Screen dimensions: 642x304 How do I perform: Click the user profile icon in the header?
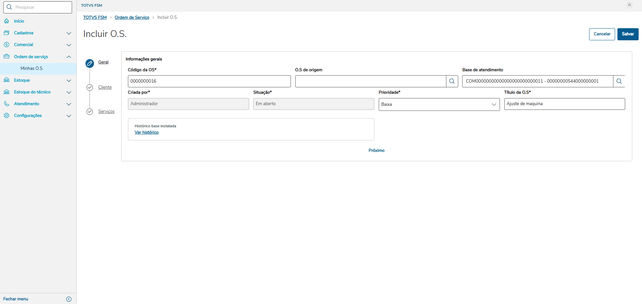(x=629, y=5)
